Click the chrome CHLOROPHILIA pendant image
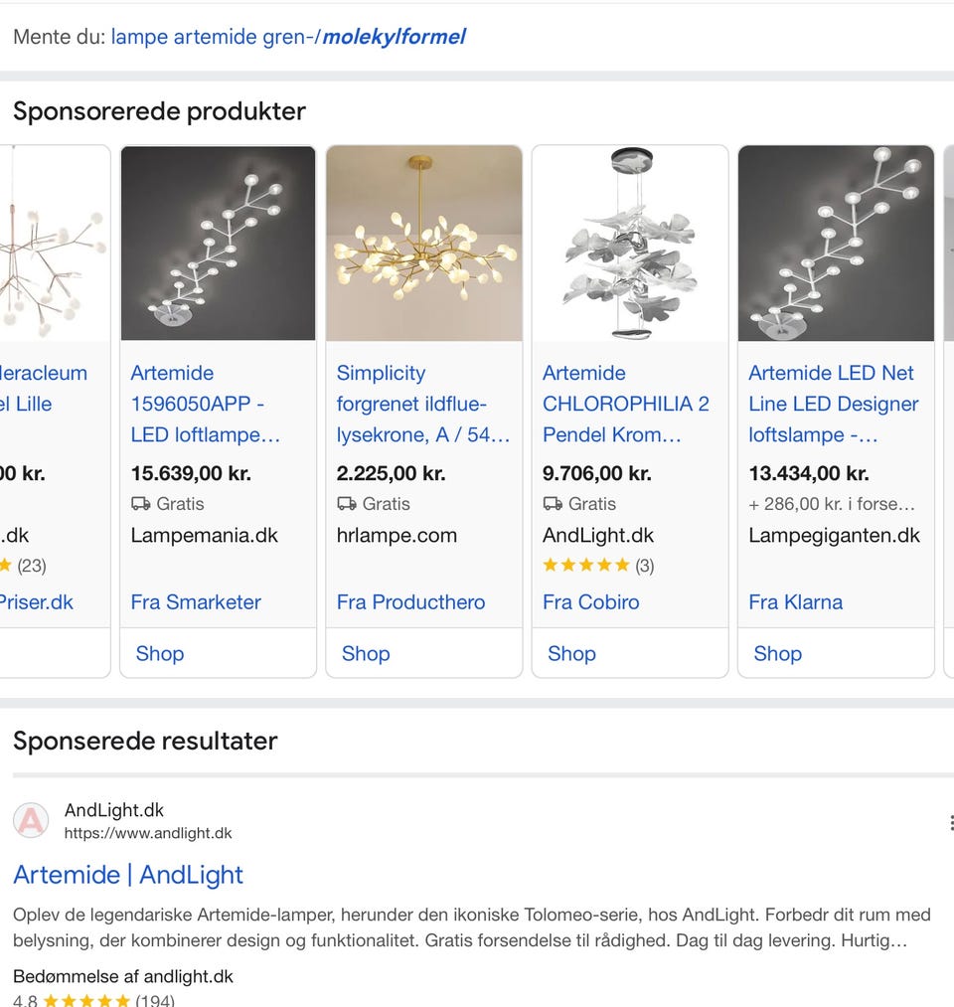954x1007 pixels. [630, 244]
